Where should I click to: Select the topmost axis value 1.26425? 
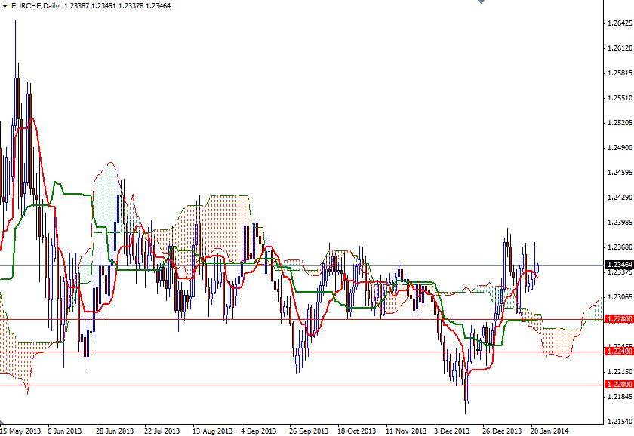point(620,24)
